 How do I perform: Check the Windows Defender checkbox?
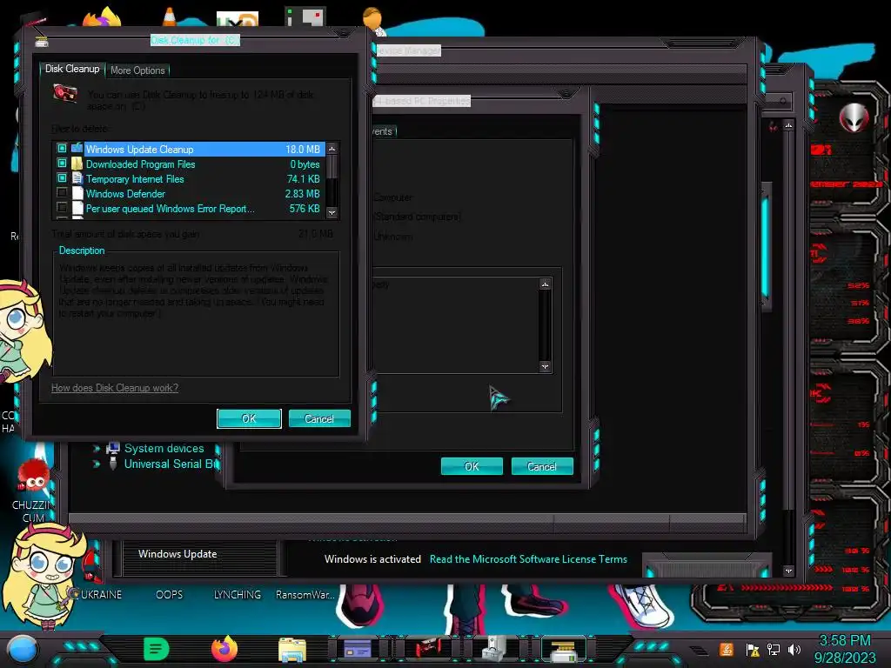coord(62,193)
